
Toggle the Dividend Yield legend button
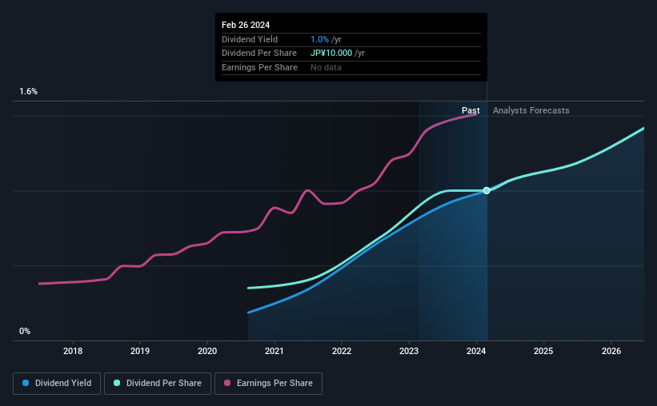tap(57, 384)
